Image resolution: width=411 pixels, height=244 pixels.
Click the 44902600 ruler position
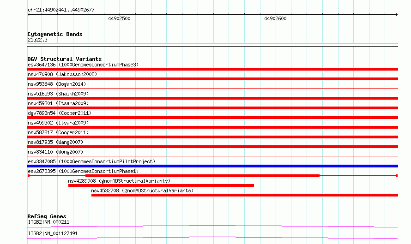coord(275,18)
